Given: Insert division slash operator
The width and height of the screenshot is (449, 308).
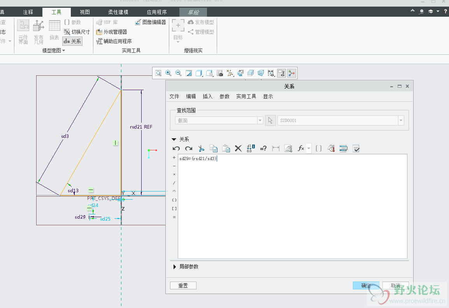Looking at the screenshot, I should [x=174, y=183].
